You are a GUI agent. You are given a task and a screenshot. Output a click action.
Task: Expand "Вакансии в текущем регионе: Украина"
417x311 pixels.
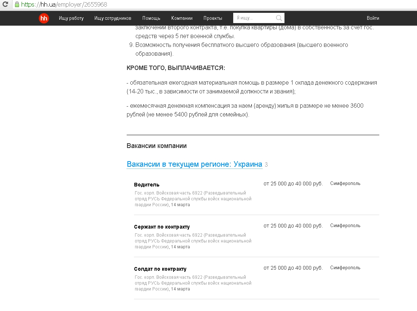tap(194, 164)
